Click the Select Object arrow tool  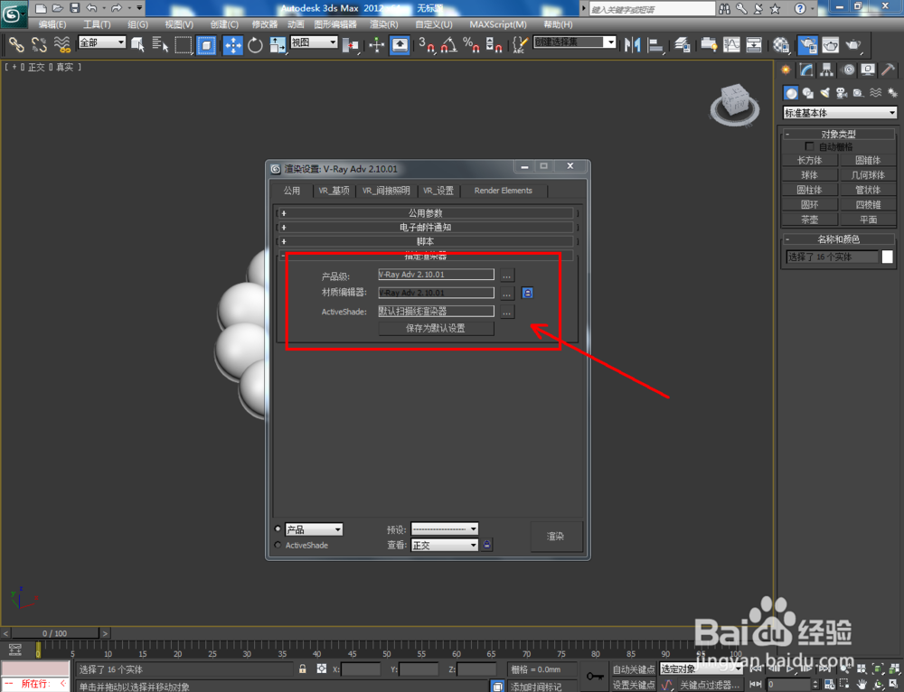coord(137,44)
